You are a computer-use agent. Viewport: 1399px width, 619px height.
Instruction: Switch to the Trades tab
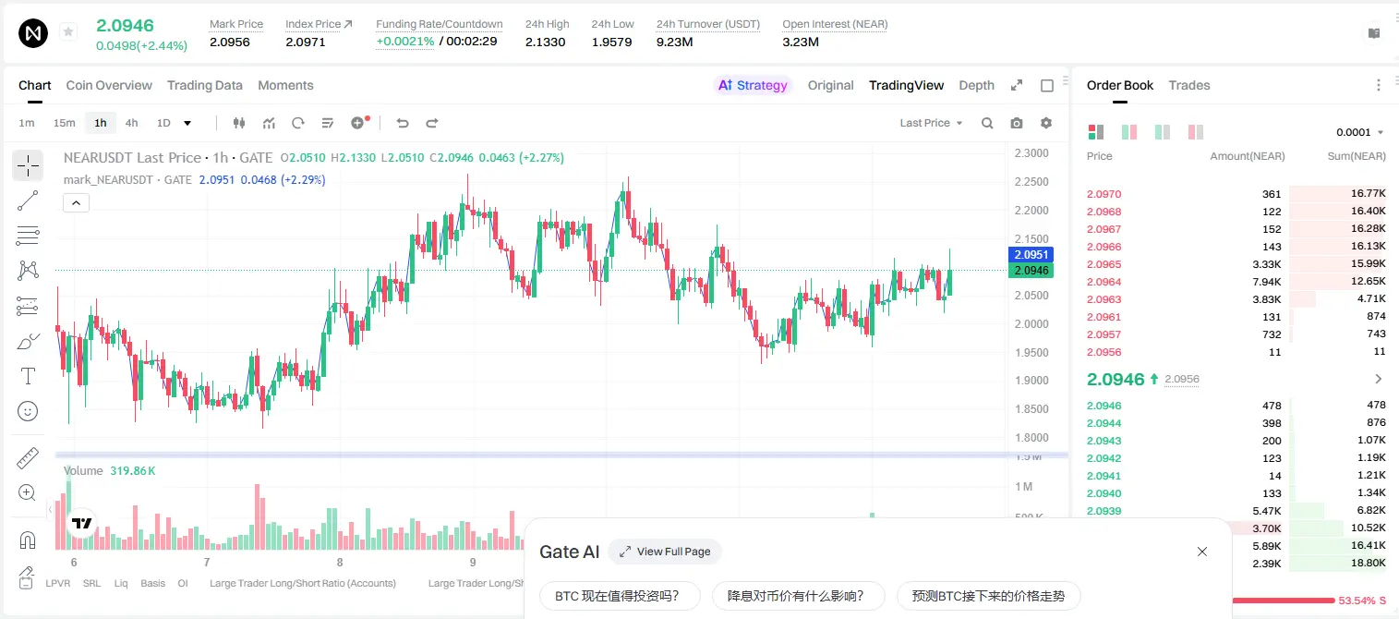click(x=1189, y=85)
